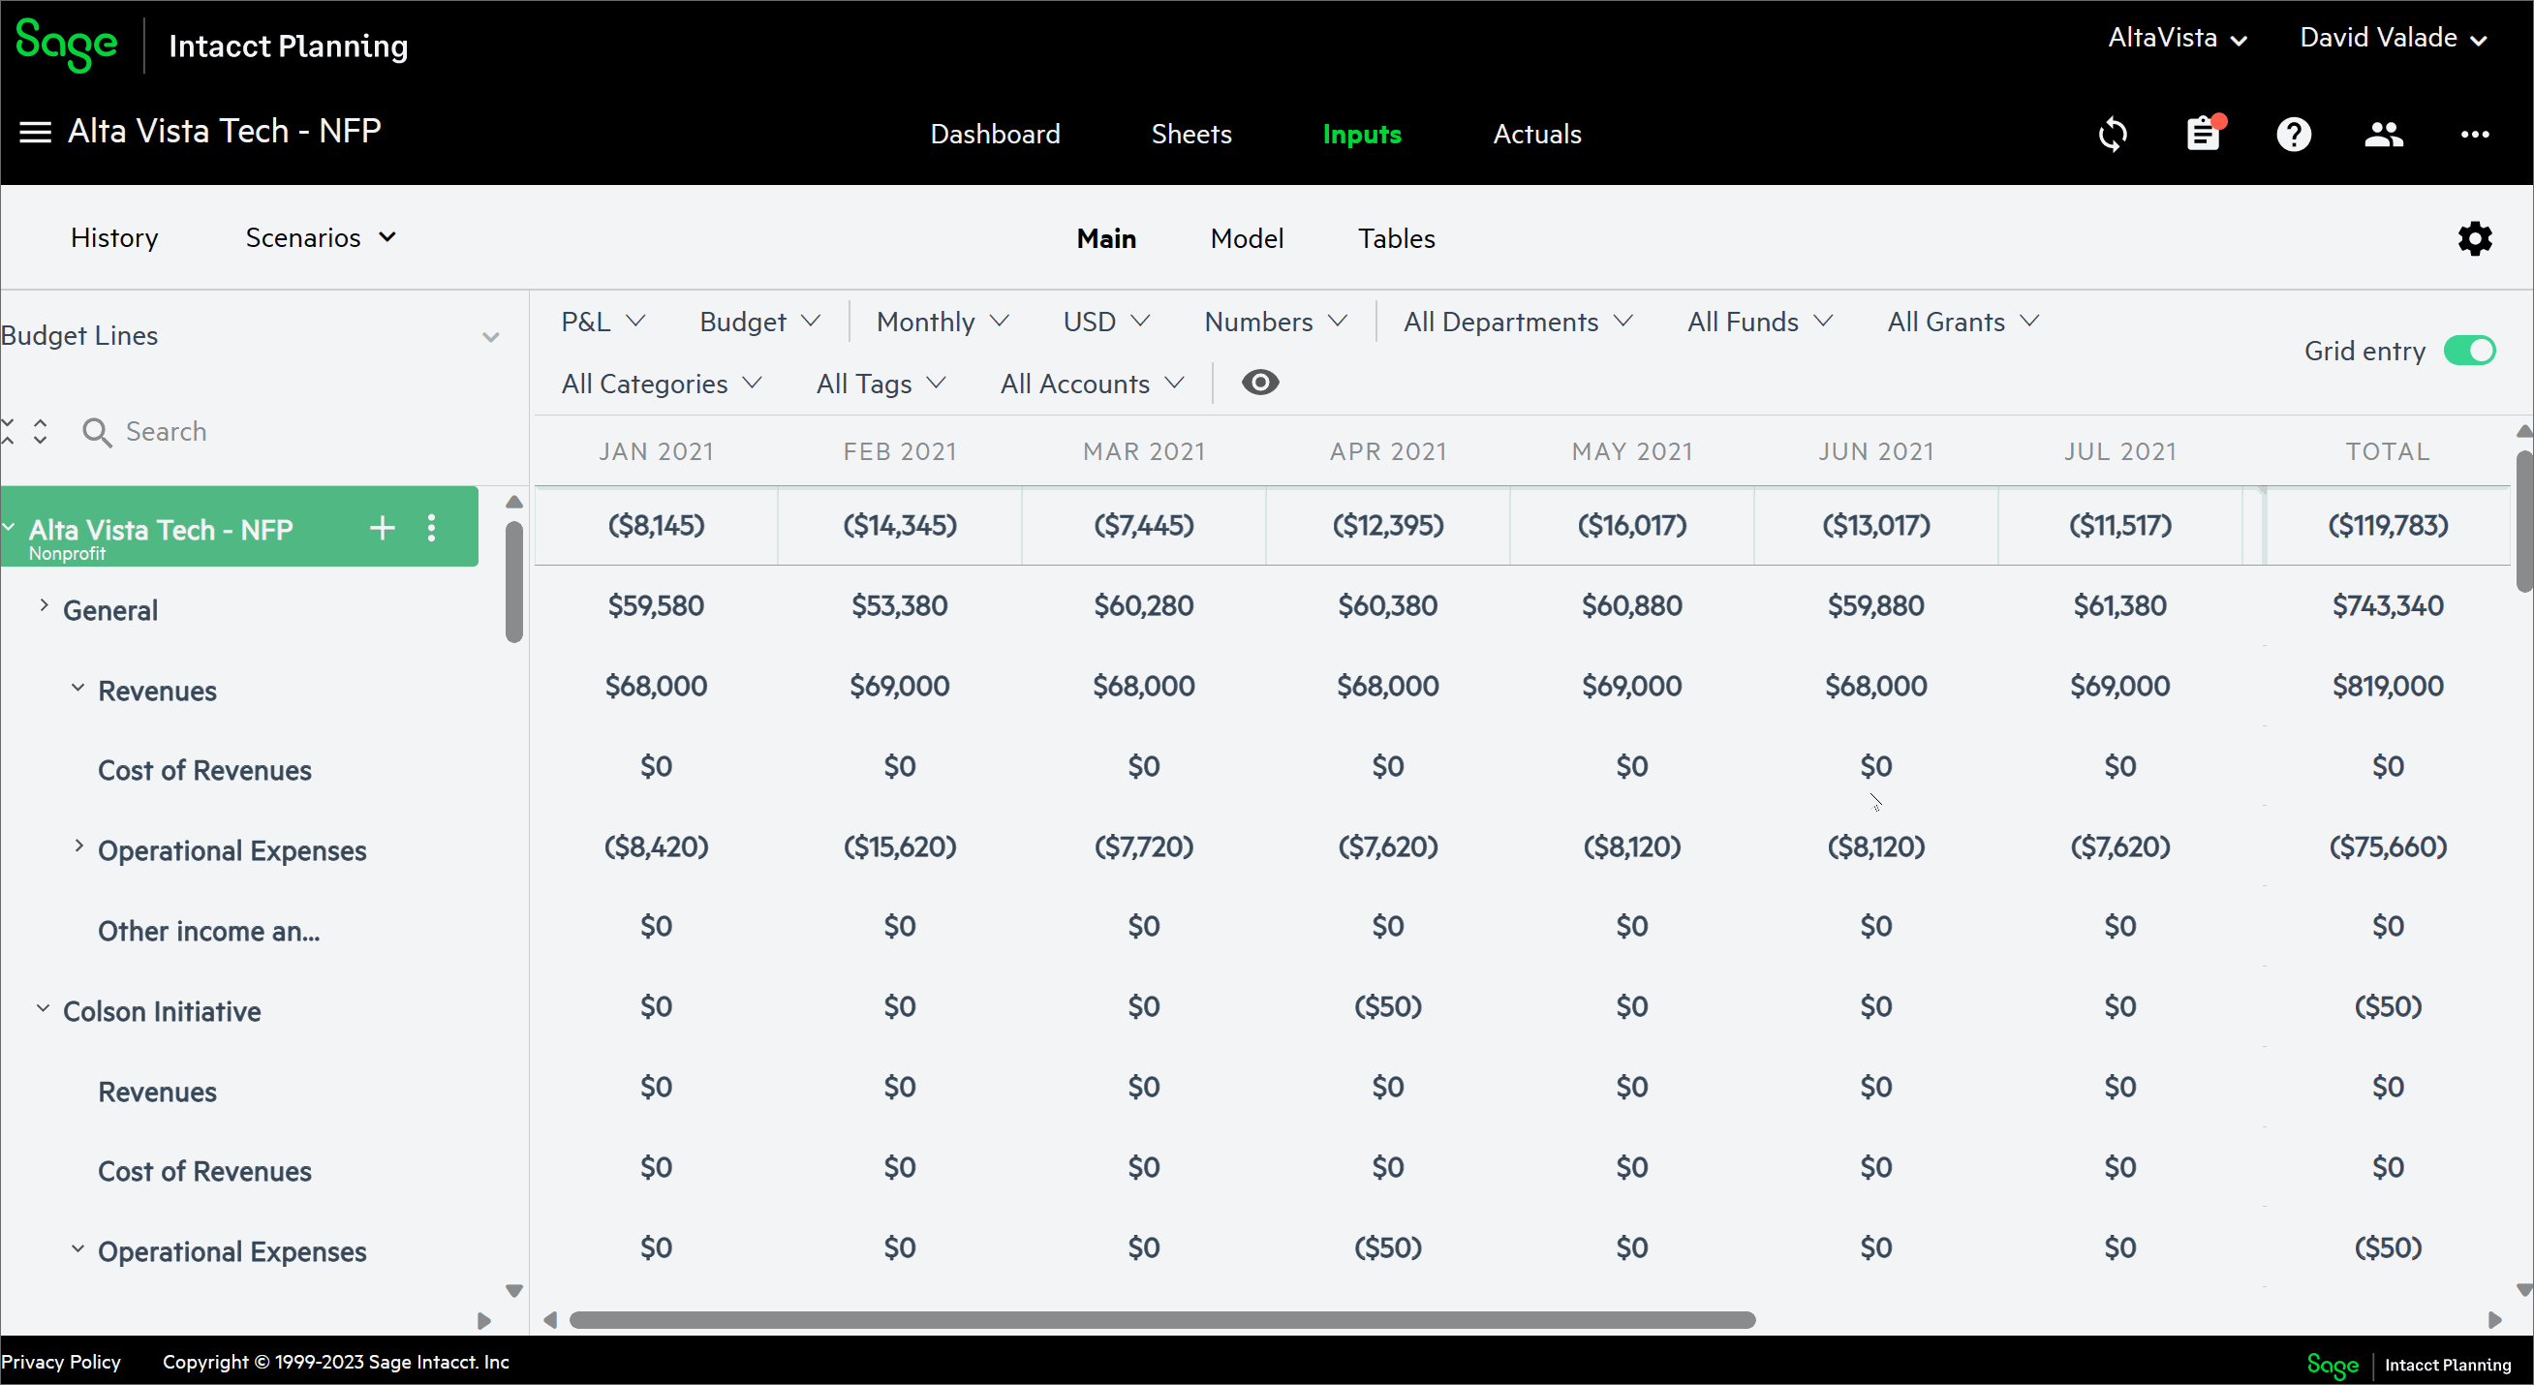Open the Budget Lines panel dropdown
The height and width of the screenshot is (1385, 2534).
(x=491, y=337)
